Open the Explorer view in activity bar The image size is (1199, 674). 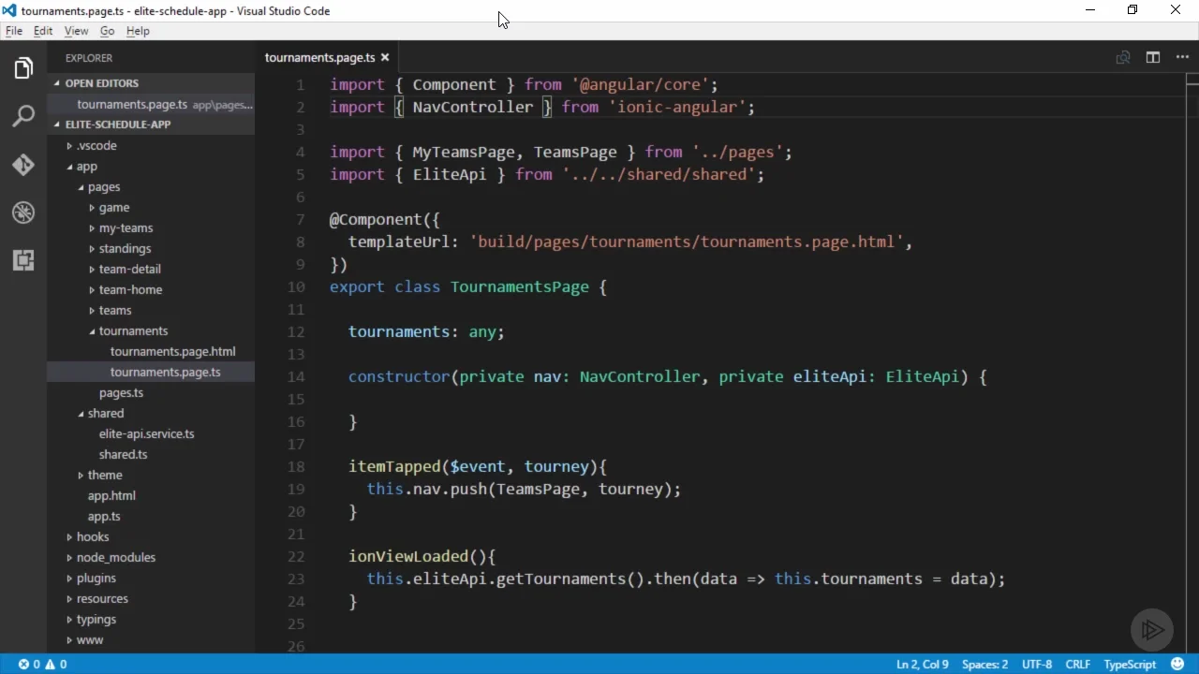point(23,68)
